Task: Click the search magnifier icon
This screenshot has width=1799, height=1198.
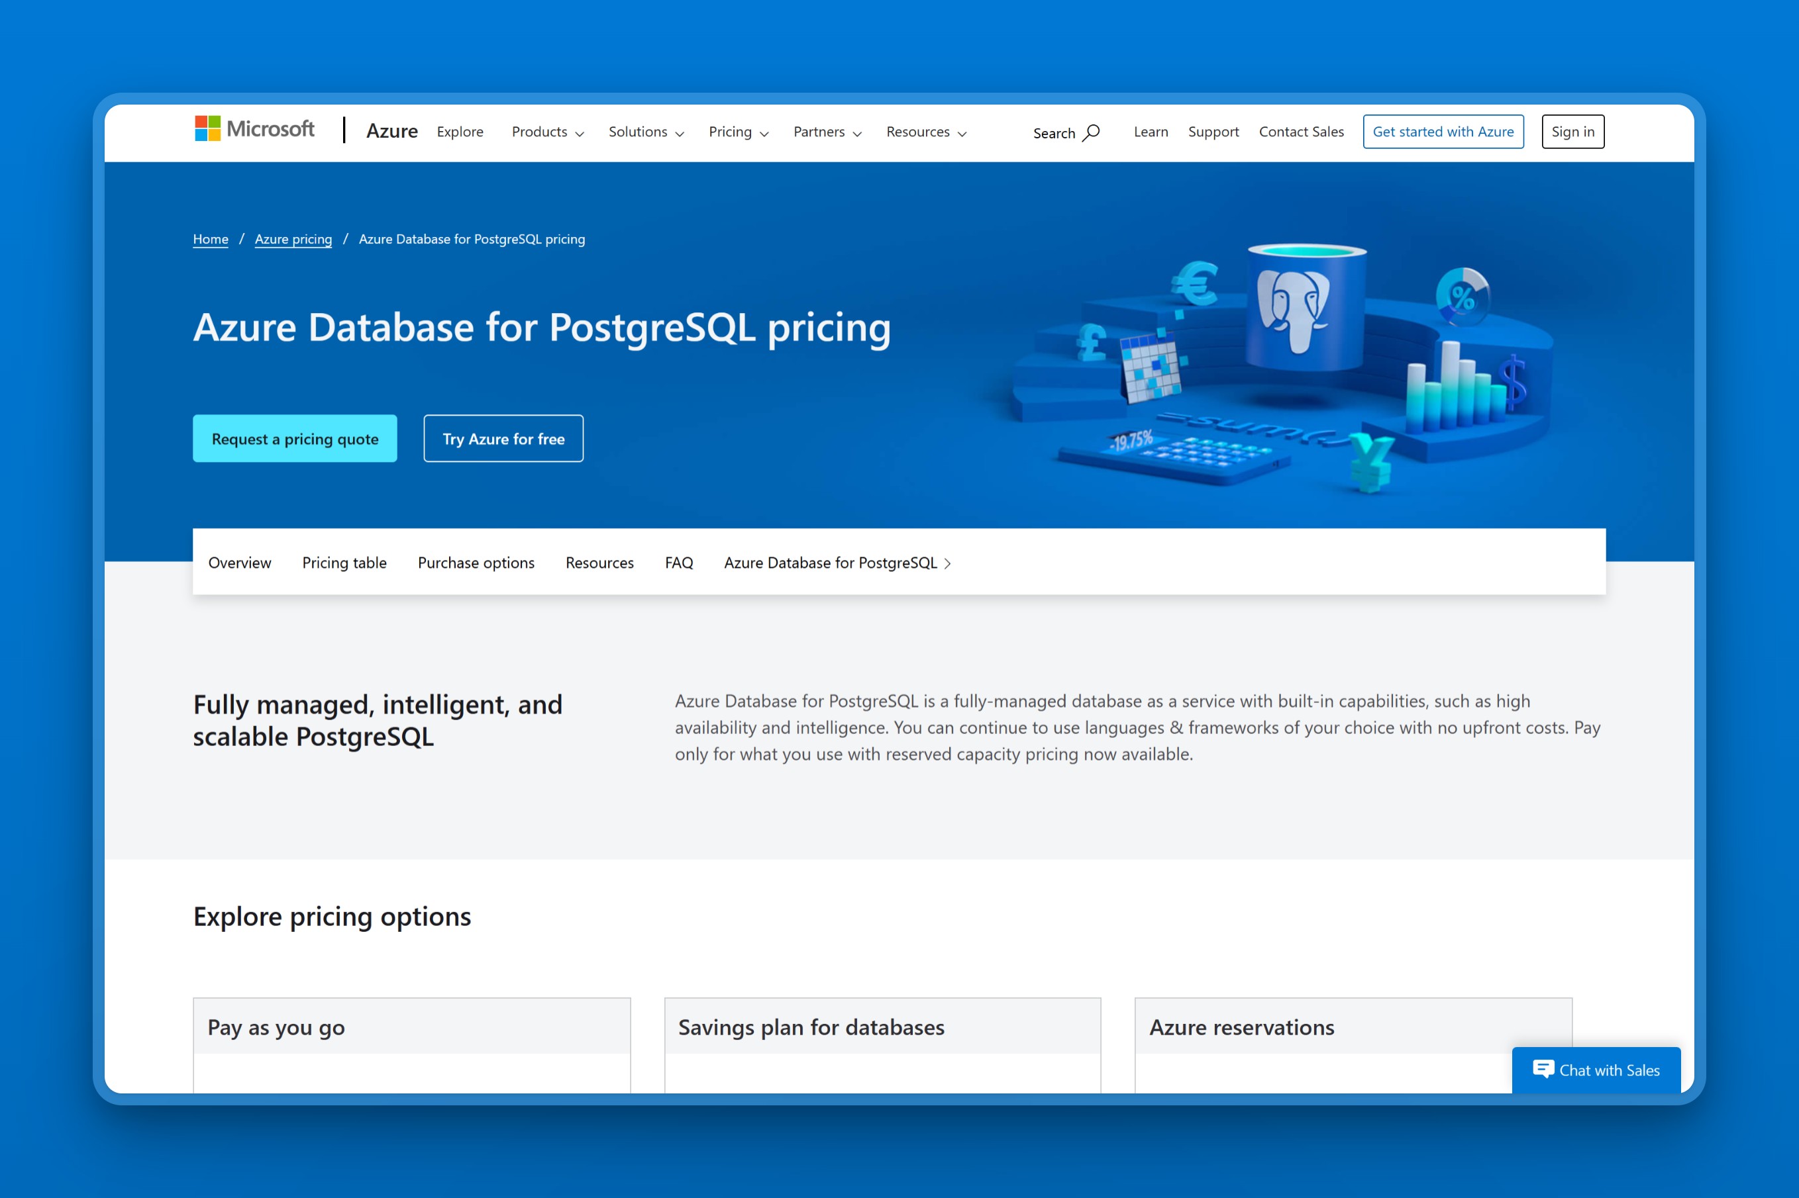Action: (x=1092, y=133)
